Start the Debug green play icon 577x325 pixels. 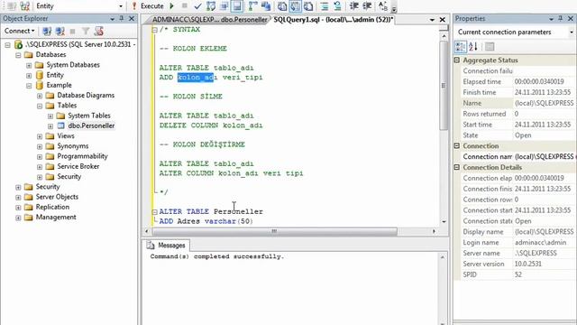coord(172,6)
